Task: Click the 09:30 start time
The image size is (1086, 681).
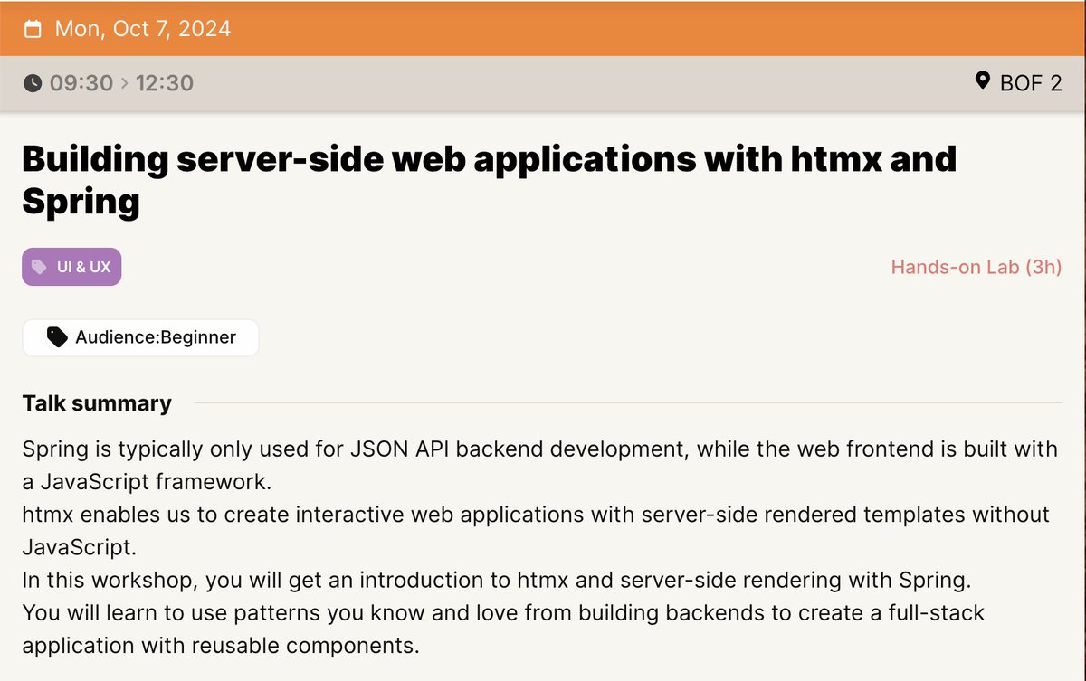Action: 81,83
